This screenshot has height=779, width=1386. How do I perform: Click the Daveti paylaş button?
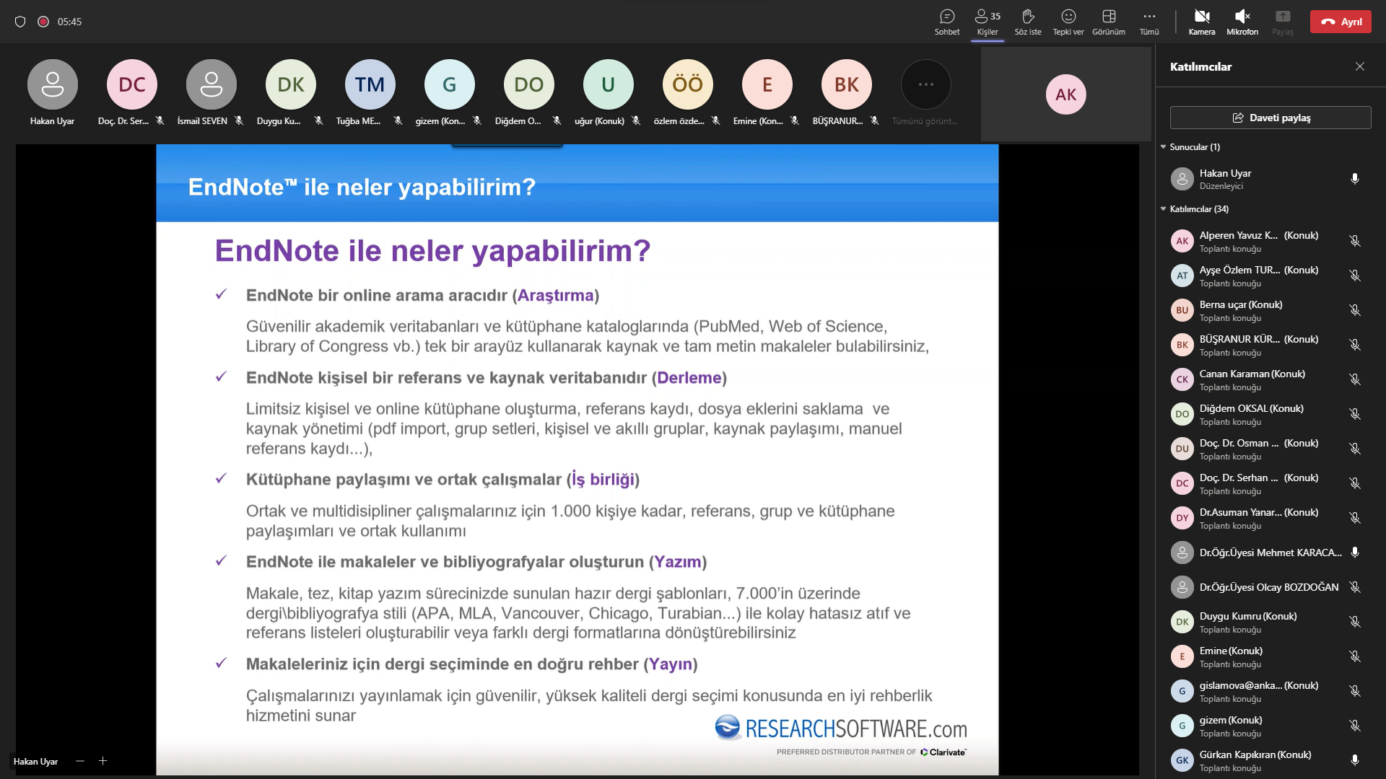1270,118
